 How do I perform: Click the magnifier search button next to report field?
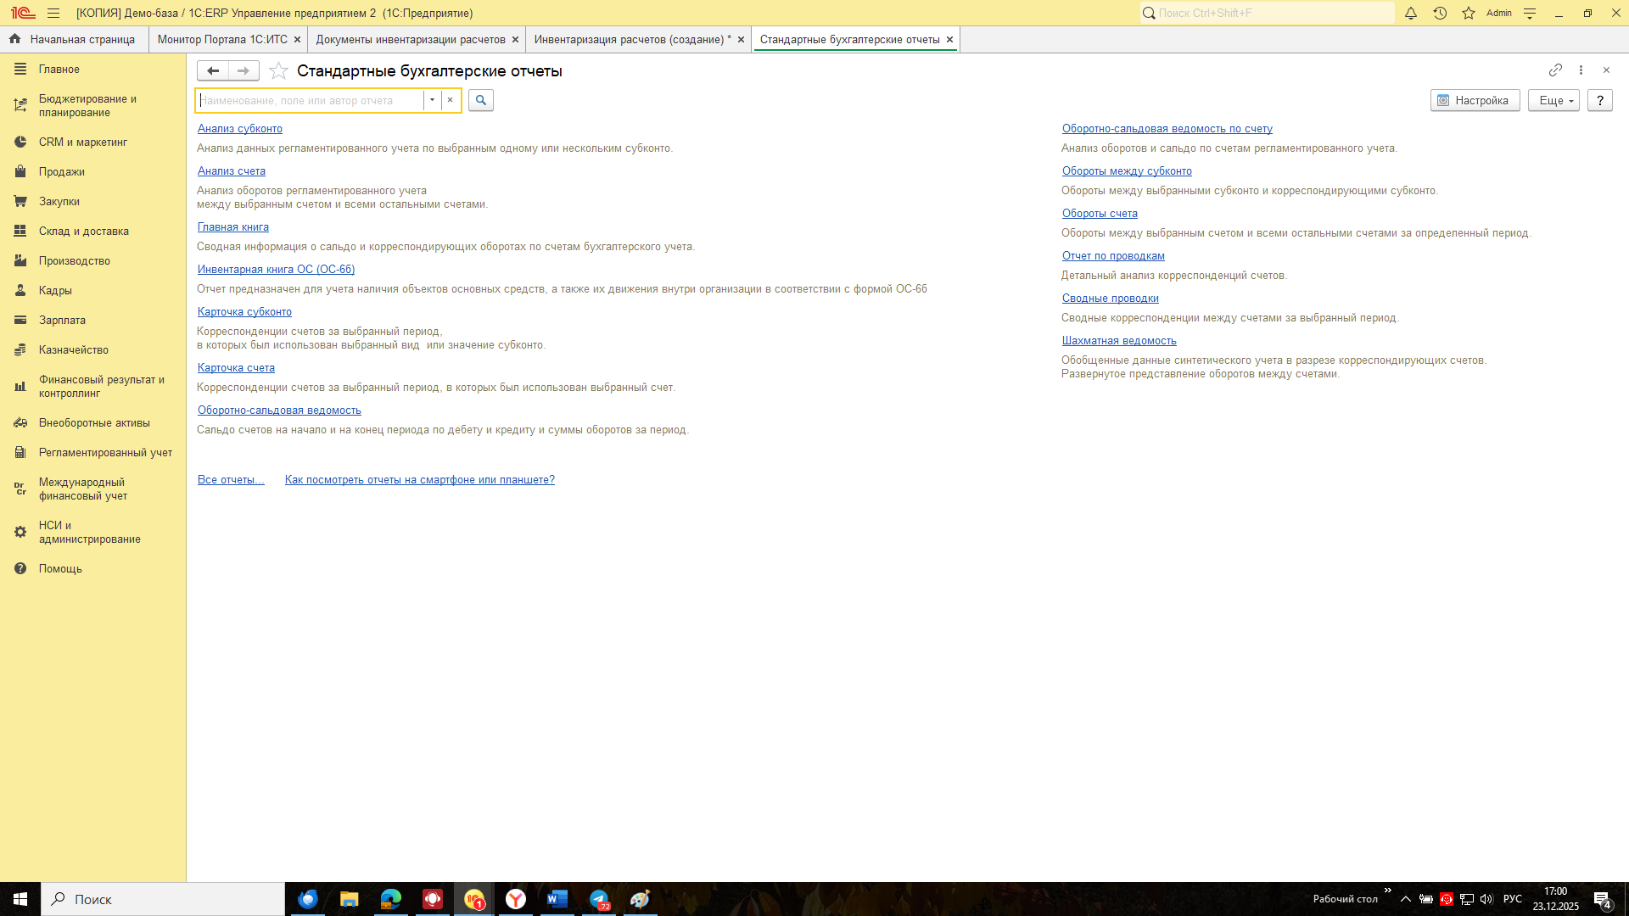(x=481, y=100)
